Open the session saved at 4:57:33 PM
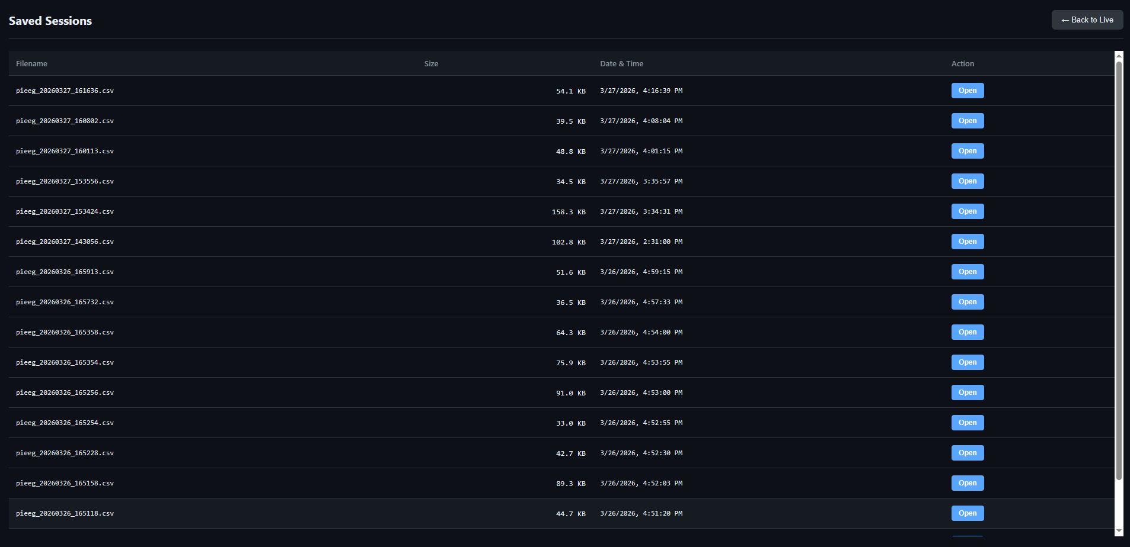This screenshot has width=1130, height=547. coord(967,302)
